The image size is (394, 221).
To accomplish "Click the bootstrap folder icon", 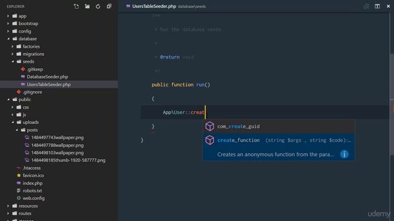I will (x=15, y=23).
